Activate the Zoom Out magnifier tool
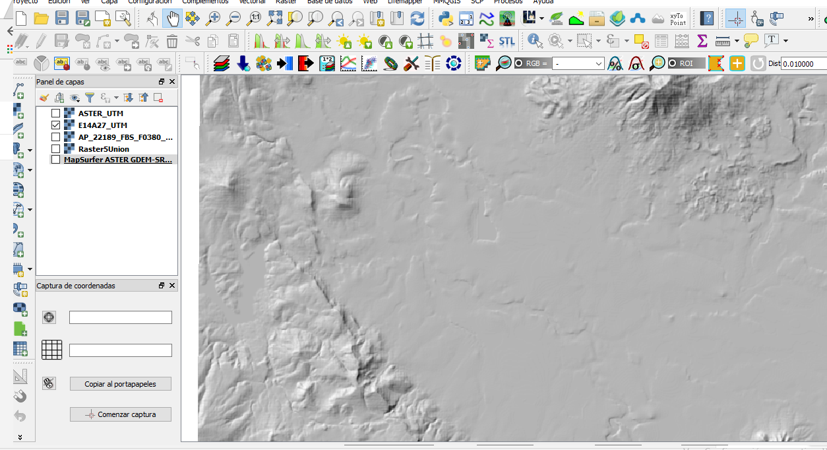Viewport: 827px width, 450px height. click(233, 18)
